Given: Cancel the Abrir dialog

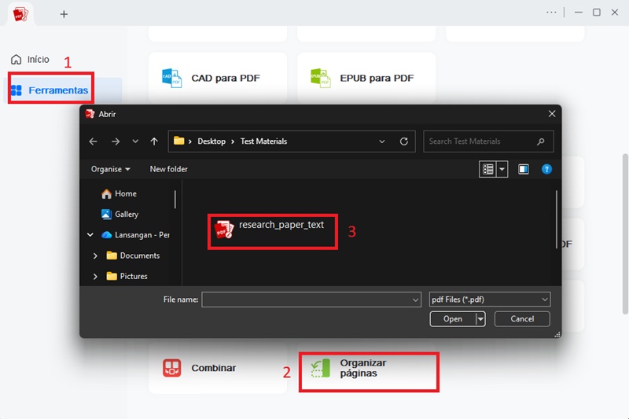Looking at the screenshot, I should click(x=522, y=318).
